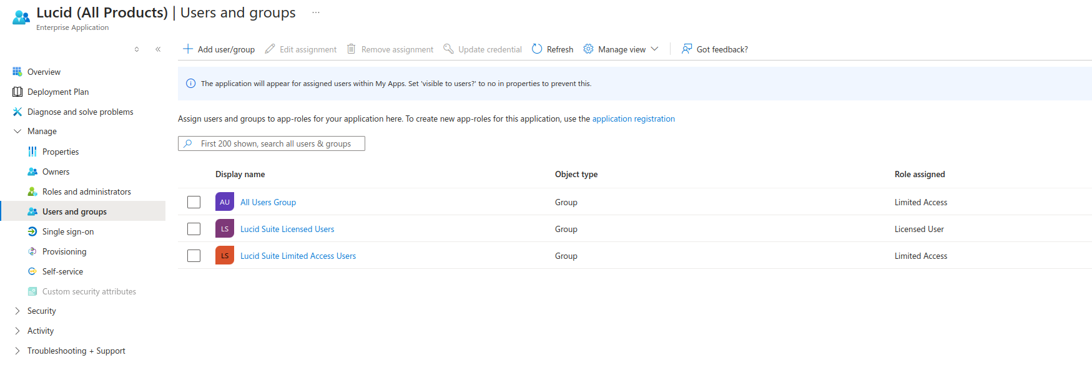Collapse the Manage section chevron
Image resolution: width=1092 pixels, height=383 pixels.
pos(17,132)
